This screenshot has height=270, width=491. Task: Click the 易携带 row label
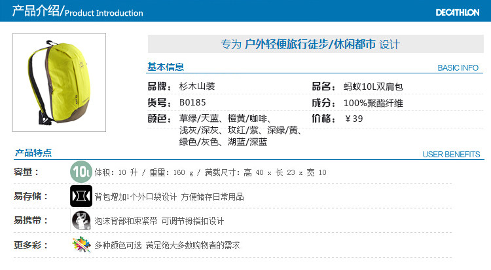tap(31, 220)
